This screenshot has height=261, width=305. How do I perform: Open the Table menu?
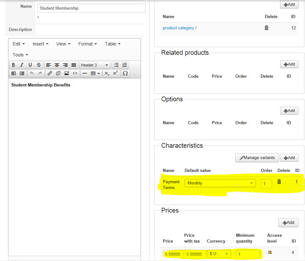113,44
